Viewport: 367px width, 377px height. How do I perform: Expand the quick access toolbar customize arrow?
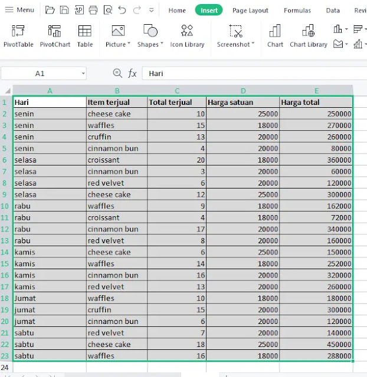point(152,11)
